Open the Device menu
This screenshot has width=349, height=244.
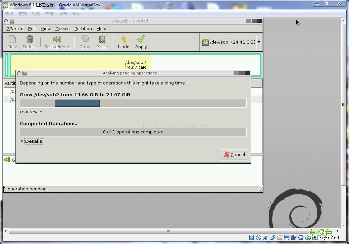point(62,29)
